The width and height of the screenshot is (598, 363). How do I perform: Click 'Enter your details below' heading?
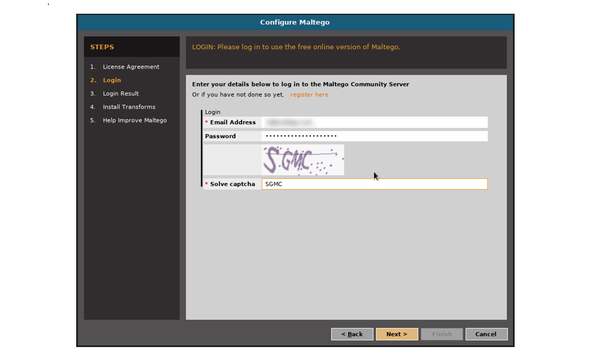click(301, 85)
